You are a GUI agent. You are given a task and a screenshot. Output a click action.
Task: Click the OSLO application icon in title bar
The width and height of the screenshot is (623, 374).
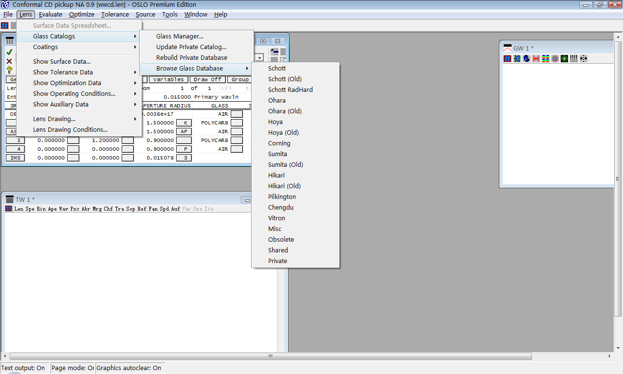(5, 4)
